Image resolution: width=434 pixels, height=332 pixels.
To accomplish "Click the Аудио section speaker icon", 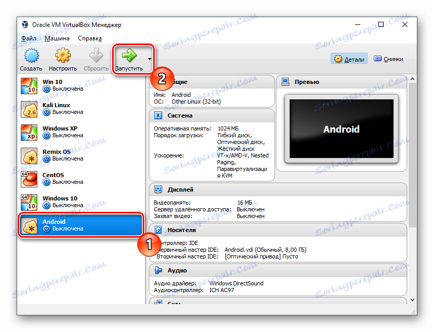I will pos(158,270).
